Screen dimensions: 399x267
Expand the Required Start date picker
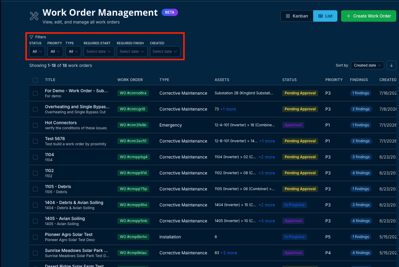(99, 52)
